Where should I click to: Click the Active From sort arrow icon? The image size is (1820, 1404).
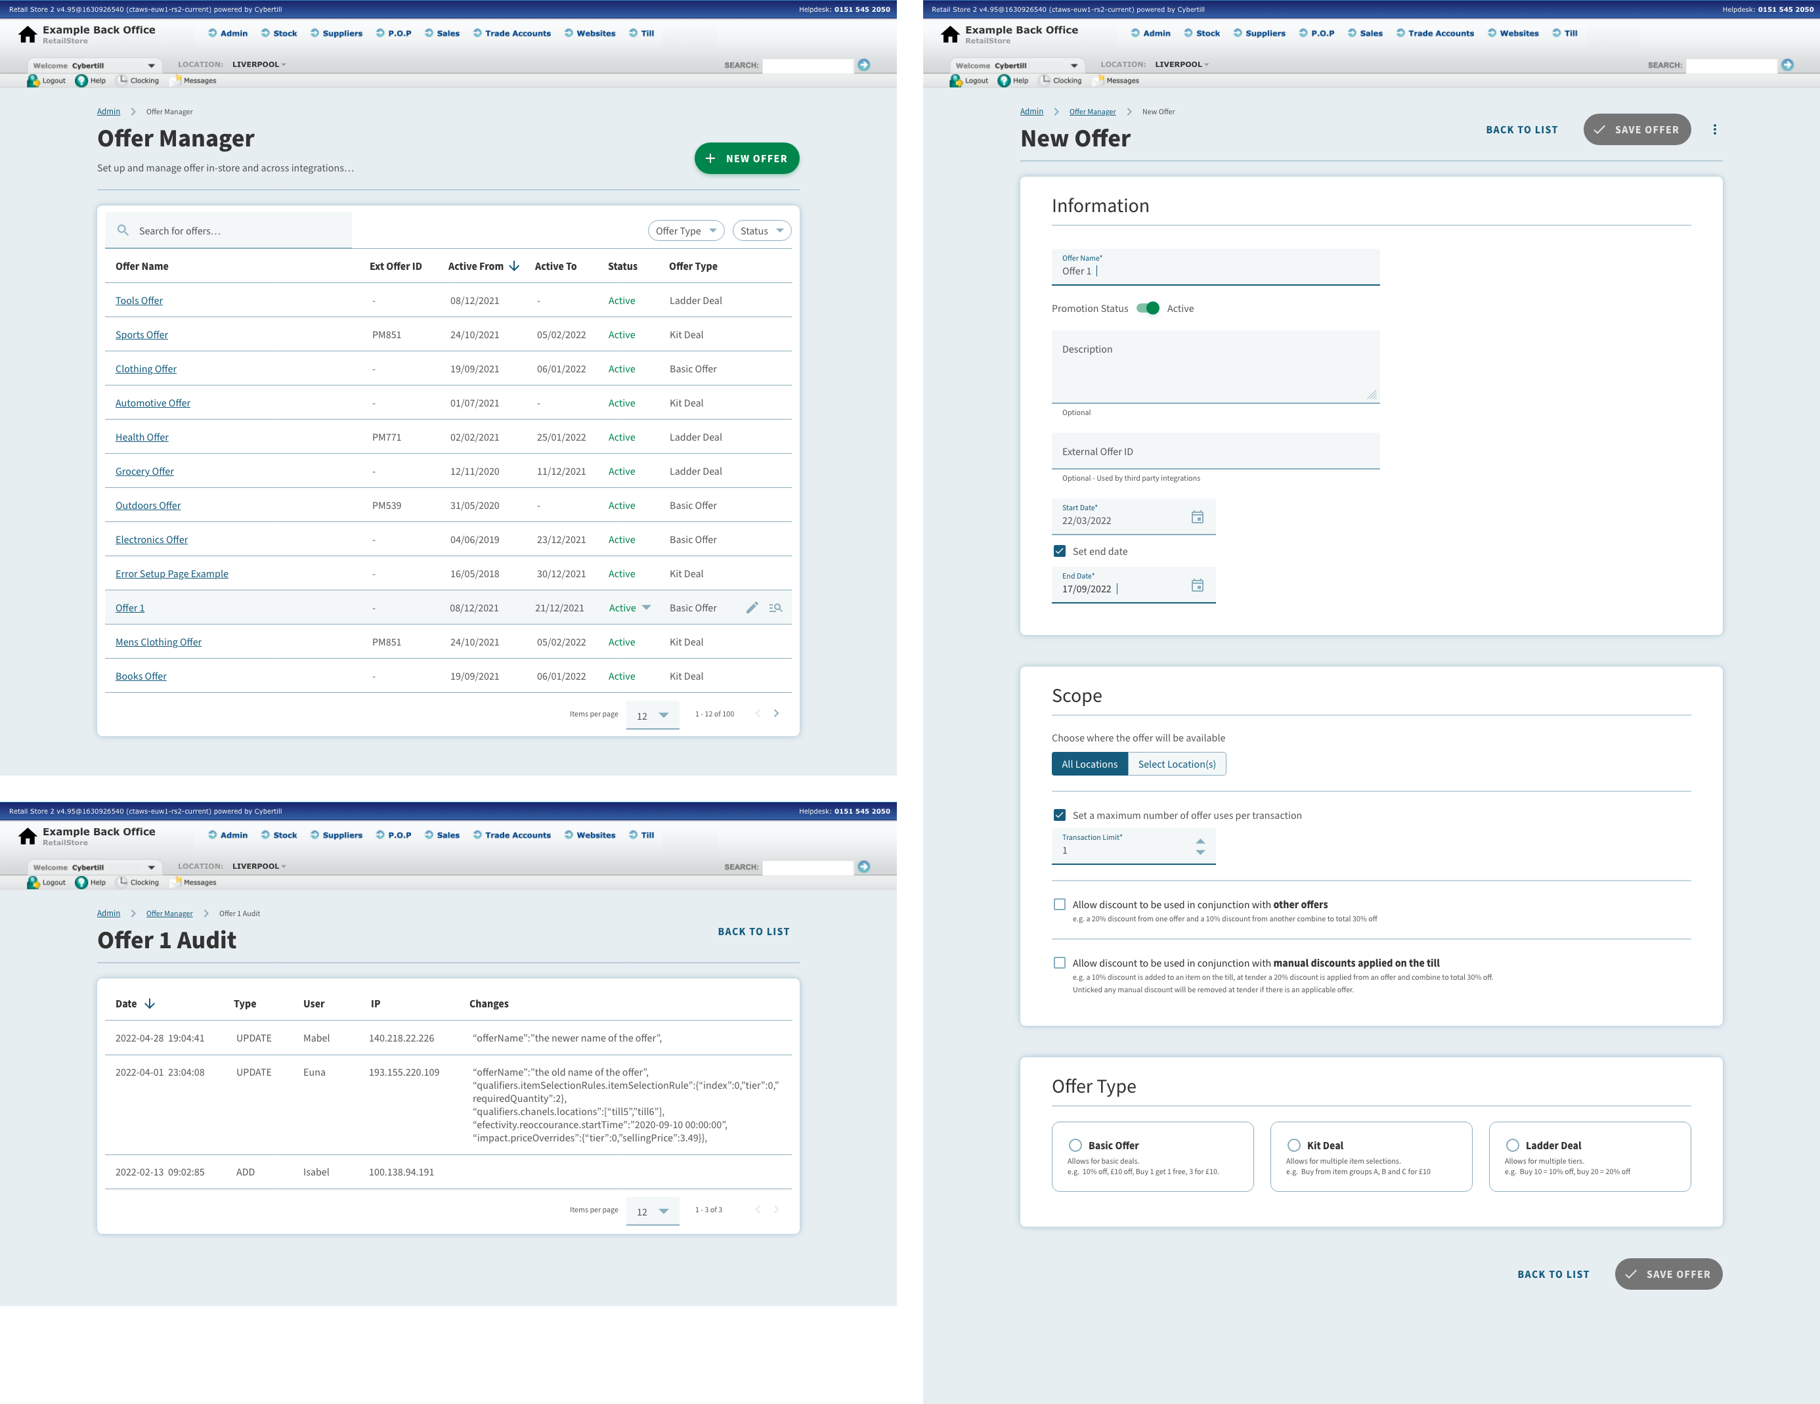514,266
